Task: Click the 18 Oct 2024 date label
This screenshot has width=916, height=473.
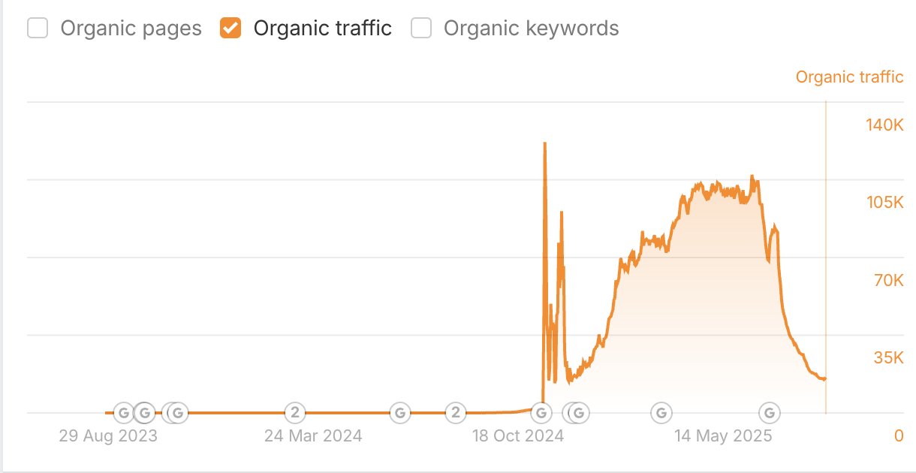Action: pyautogui.click(x=518, y=436)
